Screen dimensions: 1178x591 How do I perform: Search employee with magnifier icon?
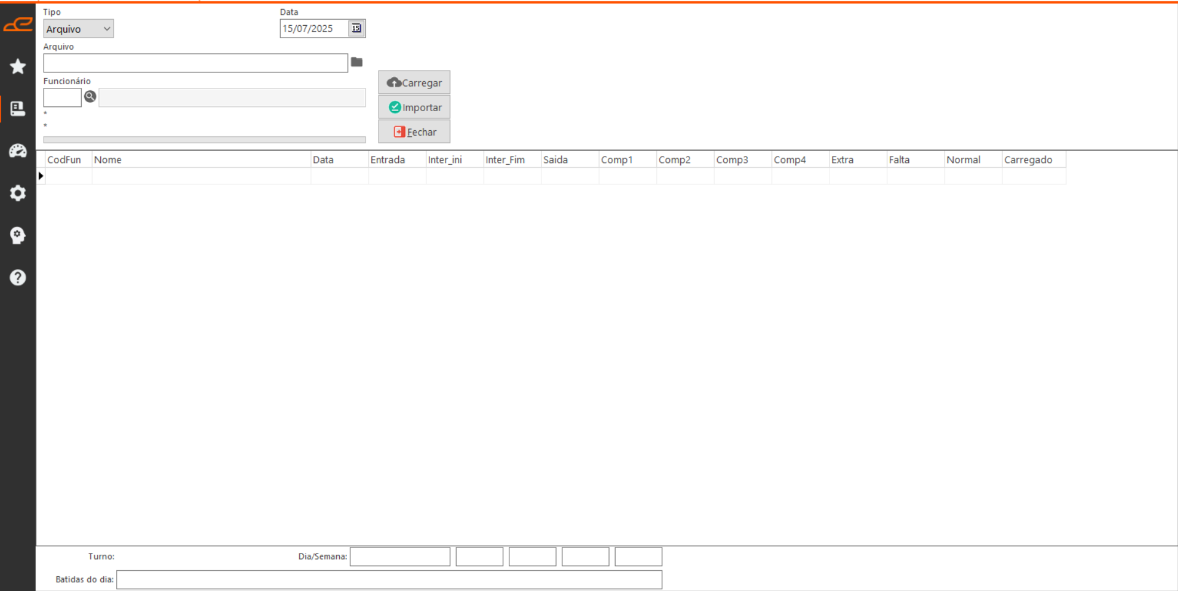[x=90, y=96]
